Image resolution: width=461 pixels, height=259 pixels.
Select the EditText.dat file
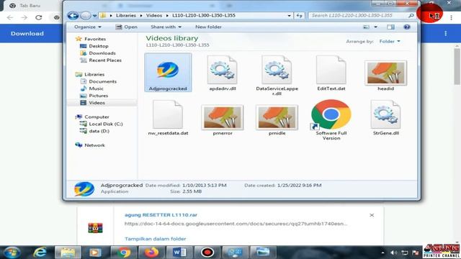pos(331,73)
